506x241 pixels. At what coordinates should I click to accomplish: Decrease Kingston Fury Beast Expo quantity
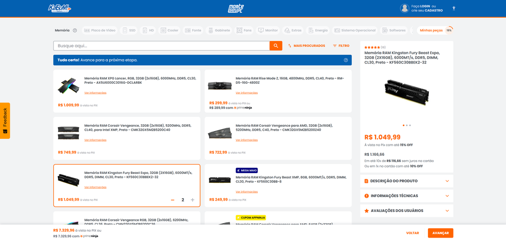(x=172, y=200)
